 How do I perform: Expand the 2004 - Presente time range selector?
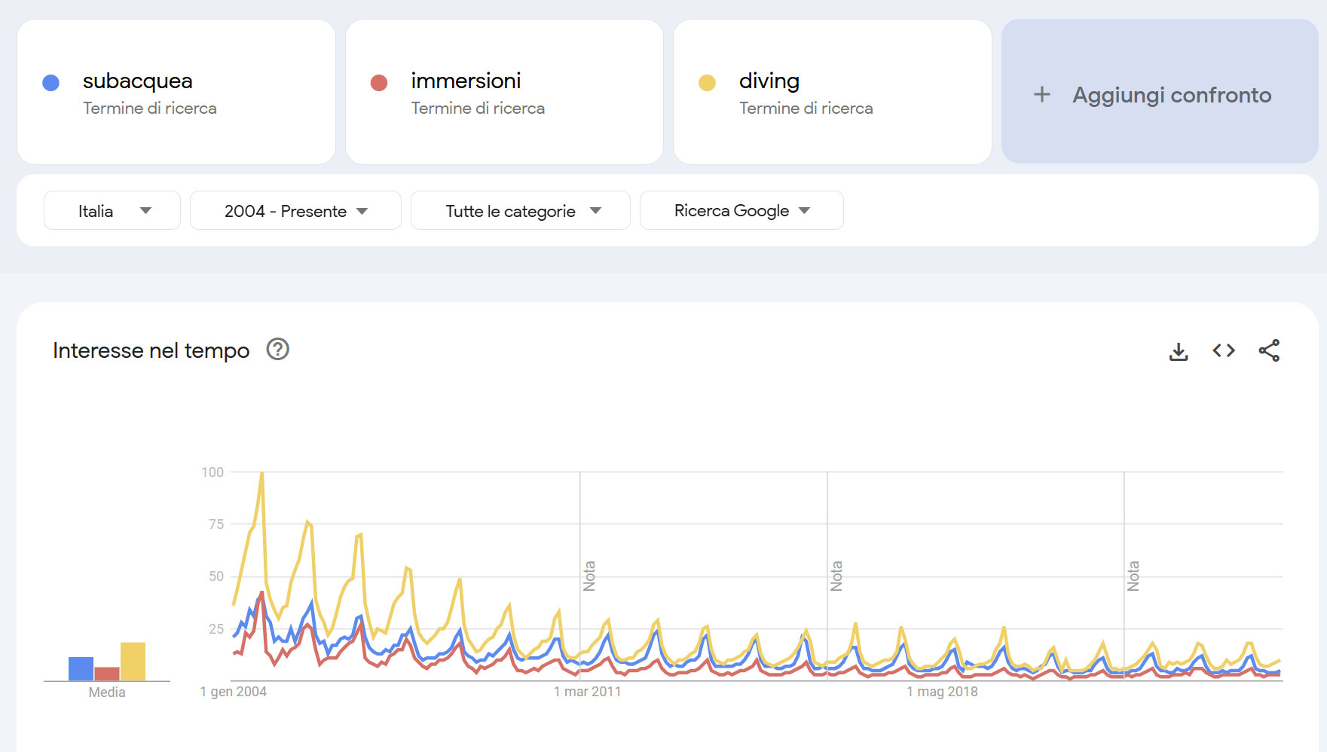point(295,210)
